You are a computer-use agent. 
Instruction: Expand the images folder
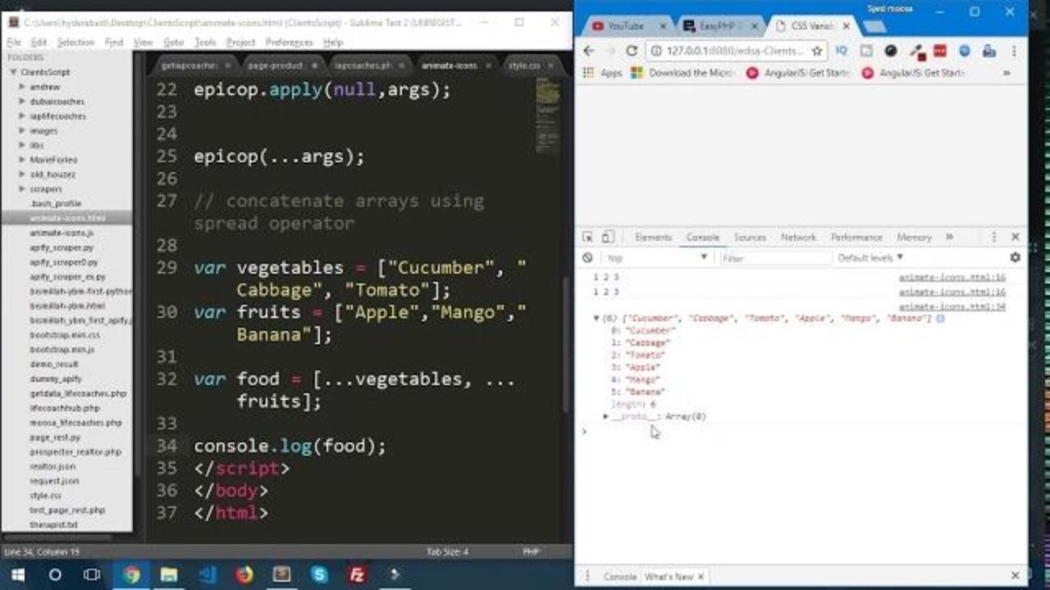pos(22,130)
